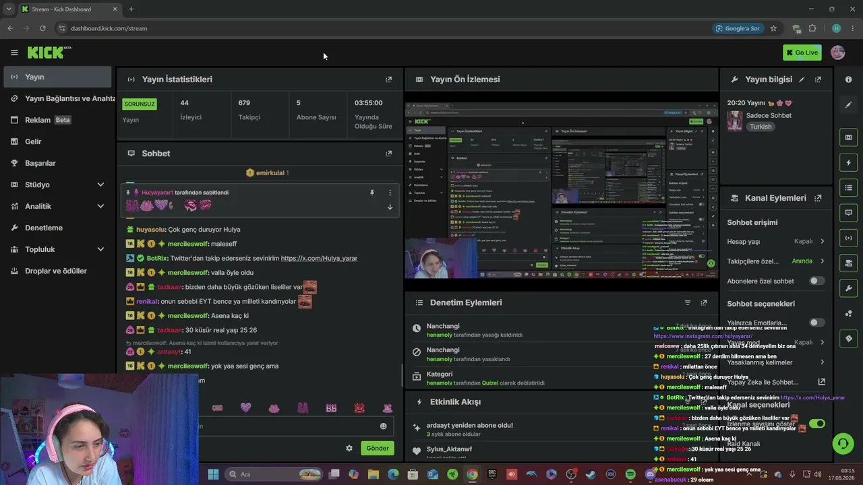Viewport: 863px width, 485px height.
Task: Expand the pinned message with the down arrow
Action: tap(390, 207)
